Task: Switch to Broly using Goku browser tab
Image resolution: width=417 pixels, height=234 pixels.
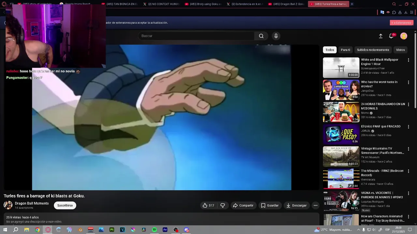Action: coord(203,4)
